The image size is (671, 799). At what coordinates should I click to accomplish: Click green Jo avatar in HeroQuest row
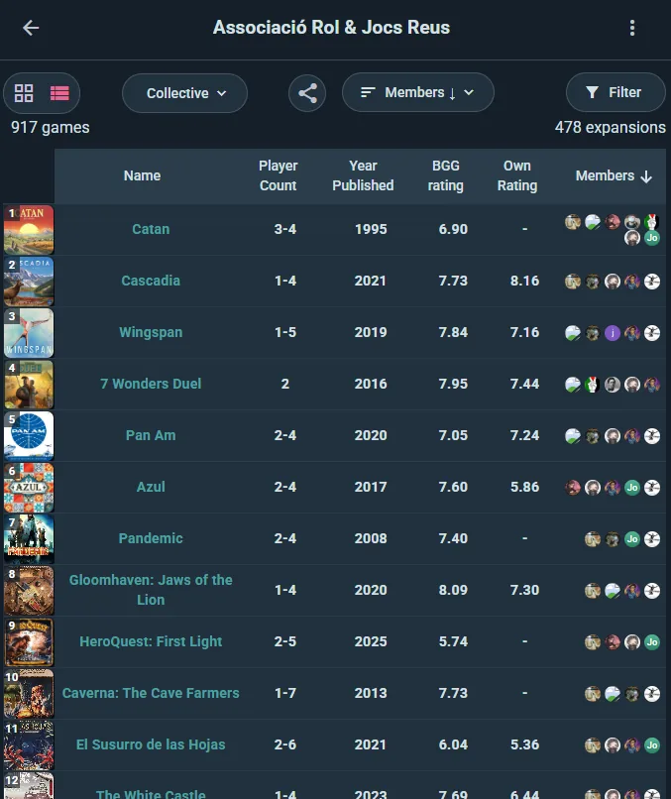(652, 642)
